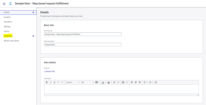
Task: Click the Image info icon
Action: click(x=49, y=68)
